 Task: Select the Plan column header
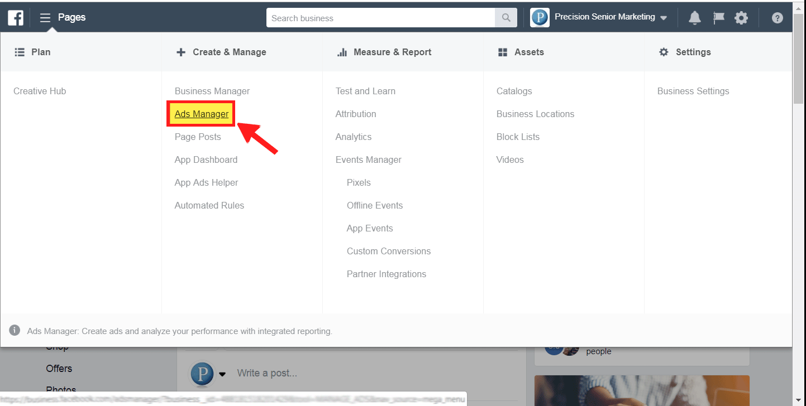(32, 52)
